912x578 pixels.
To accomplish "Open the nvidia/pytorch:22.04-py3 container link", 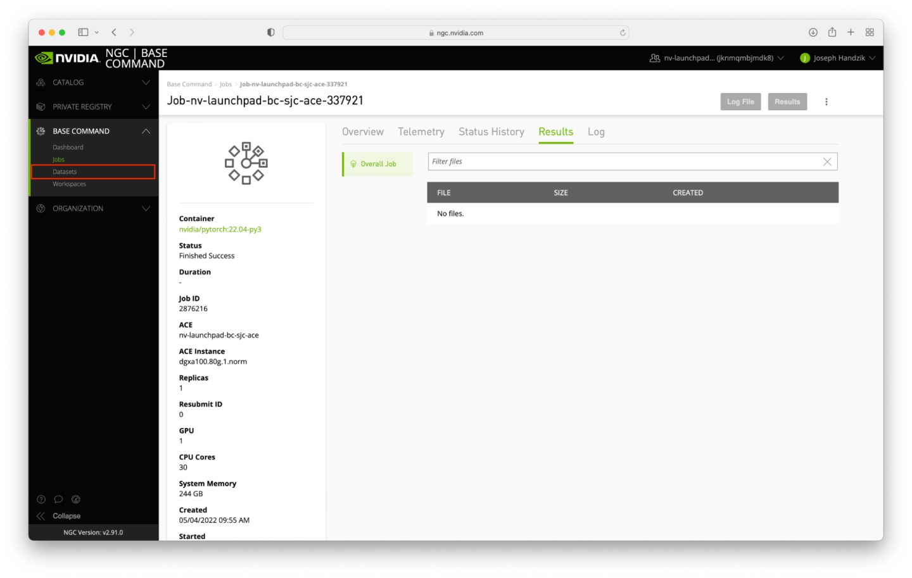I will tap(220, 229).
